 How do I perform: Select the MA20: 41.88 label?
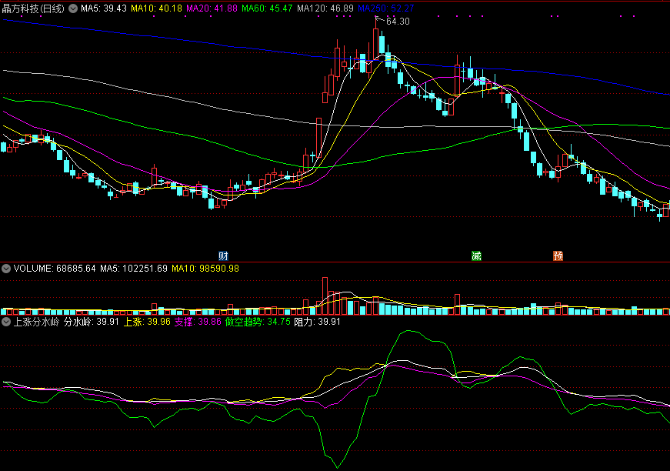212,8
